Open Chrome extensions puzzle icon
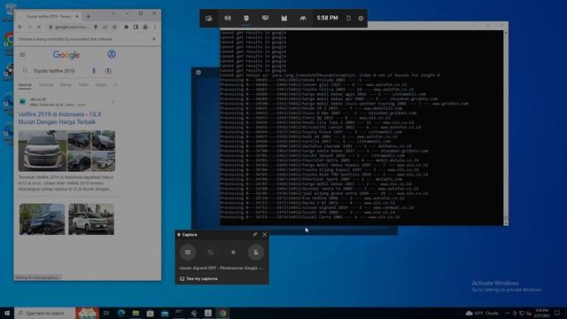This screenshot has height=319, width=567. click(x=126, y=27)
